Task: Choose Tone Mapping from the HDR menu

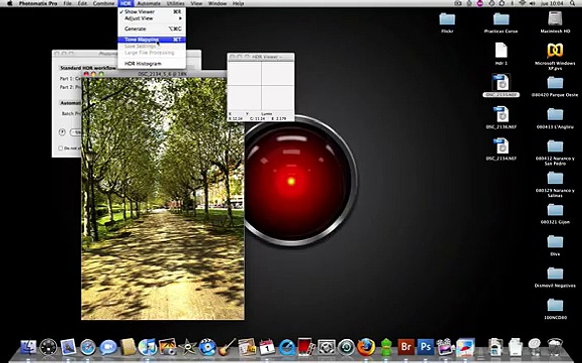Action: [x=152, y=39]
